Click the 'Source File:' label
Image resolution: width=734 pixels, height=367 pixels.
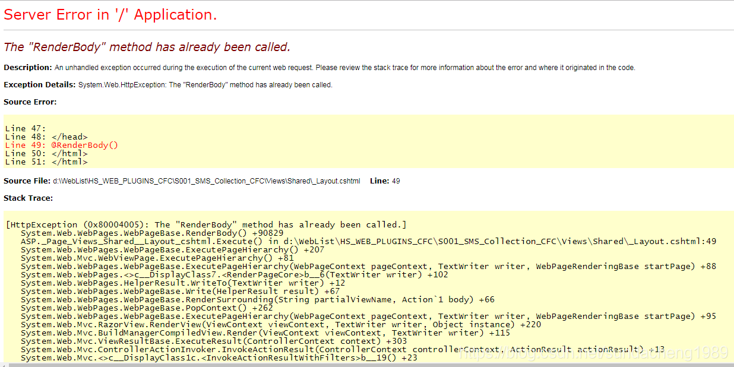point(27,181)
